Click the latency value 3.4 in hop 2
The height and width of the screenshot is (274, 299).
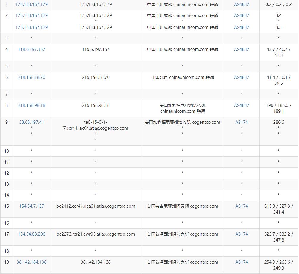pos(278,15)
